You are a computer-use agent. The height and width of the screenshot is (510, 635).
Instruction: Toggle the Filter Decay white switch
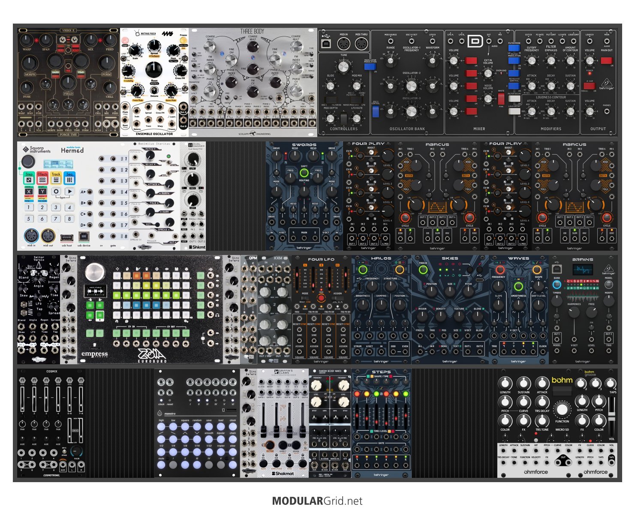pyautogui.click(x=515, y=99)
